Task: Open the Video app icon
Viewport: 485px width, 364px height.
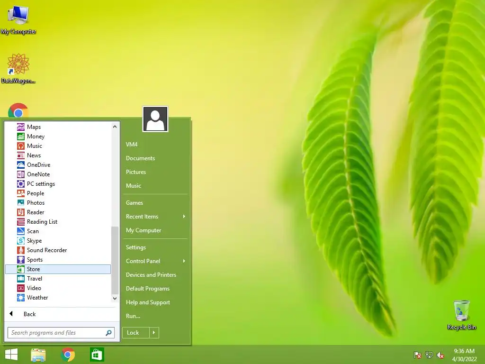Action: click(x=21, y=288)
